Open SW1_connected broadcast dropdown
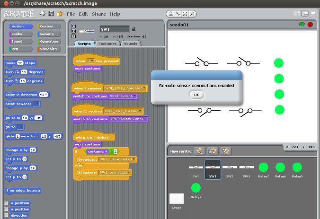This screenshot has width=320, height=219. [x=129, y=173]
